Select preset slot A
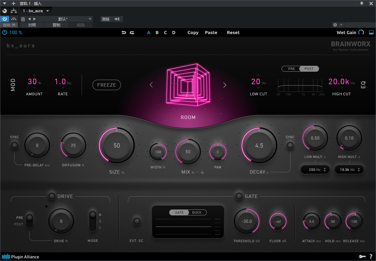The image size is (376, 261). tap(149, 33)
